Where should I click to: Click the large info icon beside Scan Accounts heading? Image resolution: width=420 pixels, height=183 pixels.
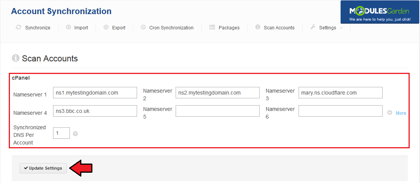pos(16,58)
